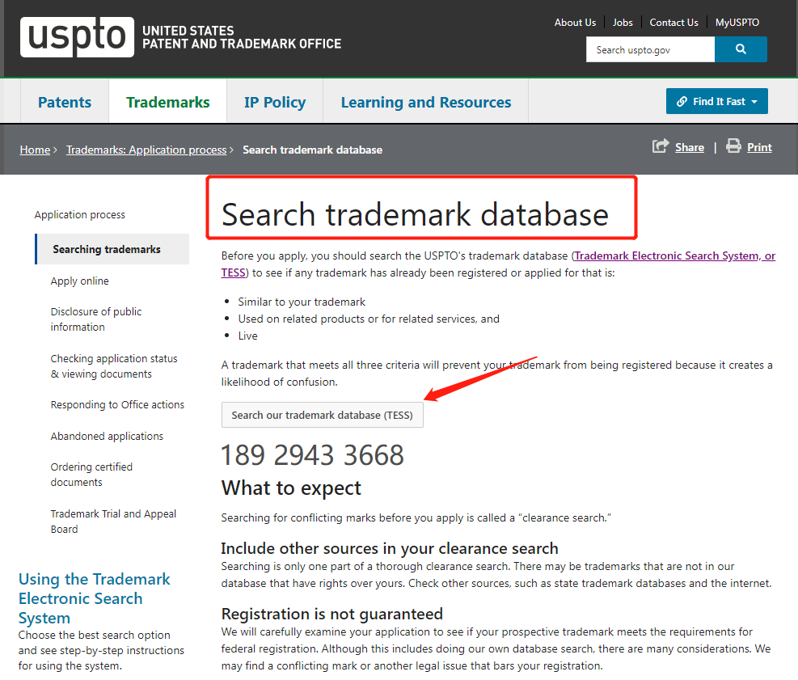Click 'Include other sources in your clearance search' heading
The image size is (798, 680).
click(x=390, y=548)
